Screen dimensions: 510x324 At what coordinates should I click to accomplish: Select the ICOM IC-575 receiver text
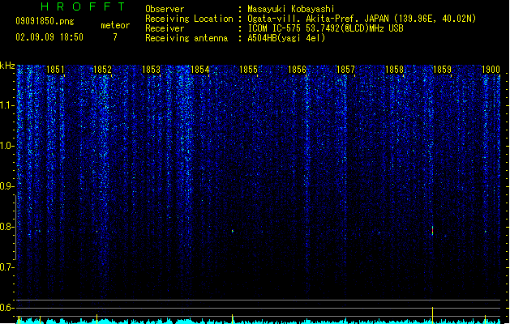pyautogui.click(x=325, y=28)
